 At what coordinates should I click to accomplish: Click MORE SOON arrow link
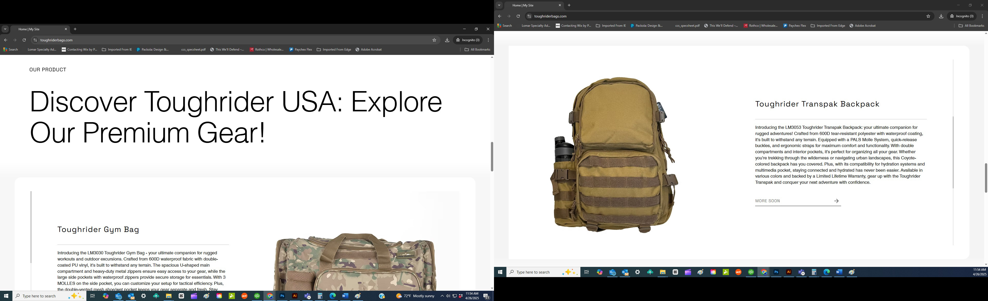point(798,201)
